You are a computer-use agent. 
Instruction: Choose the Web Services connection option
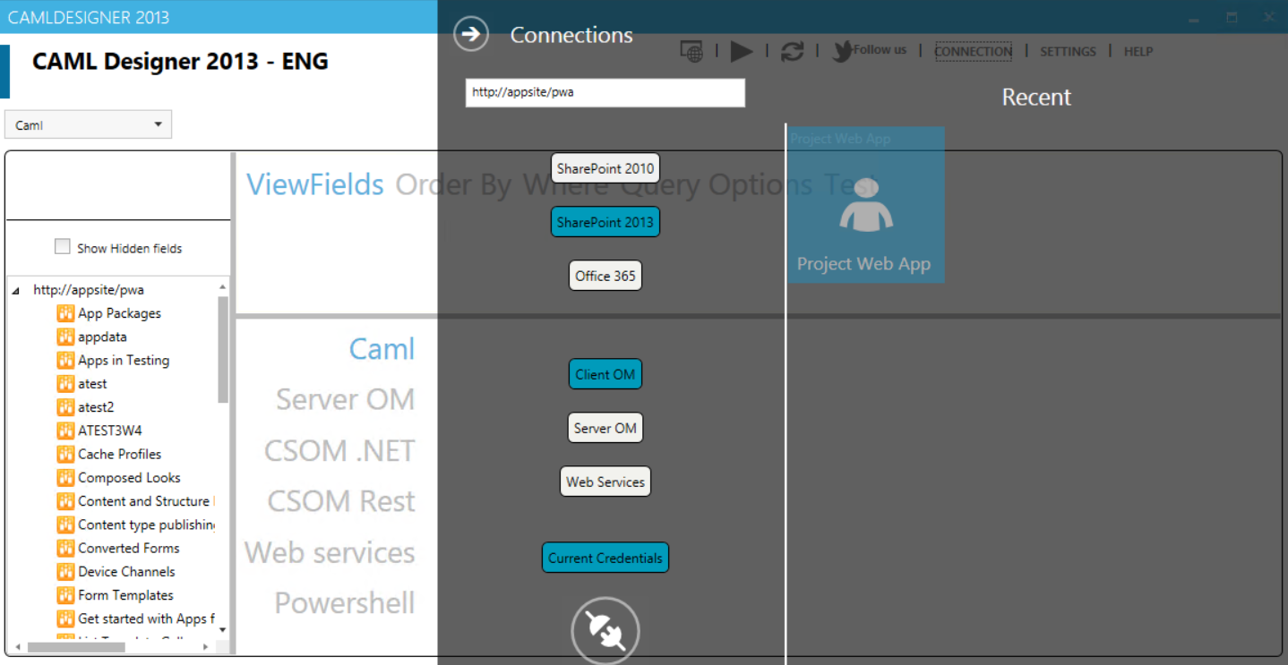point(605,482)
